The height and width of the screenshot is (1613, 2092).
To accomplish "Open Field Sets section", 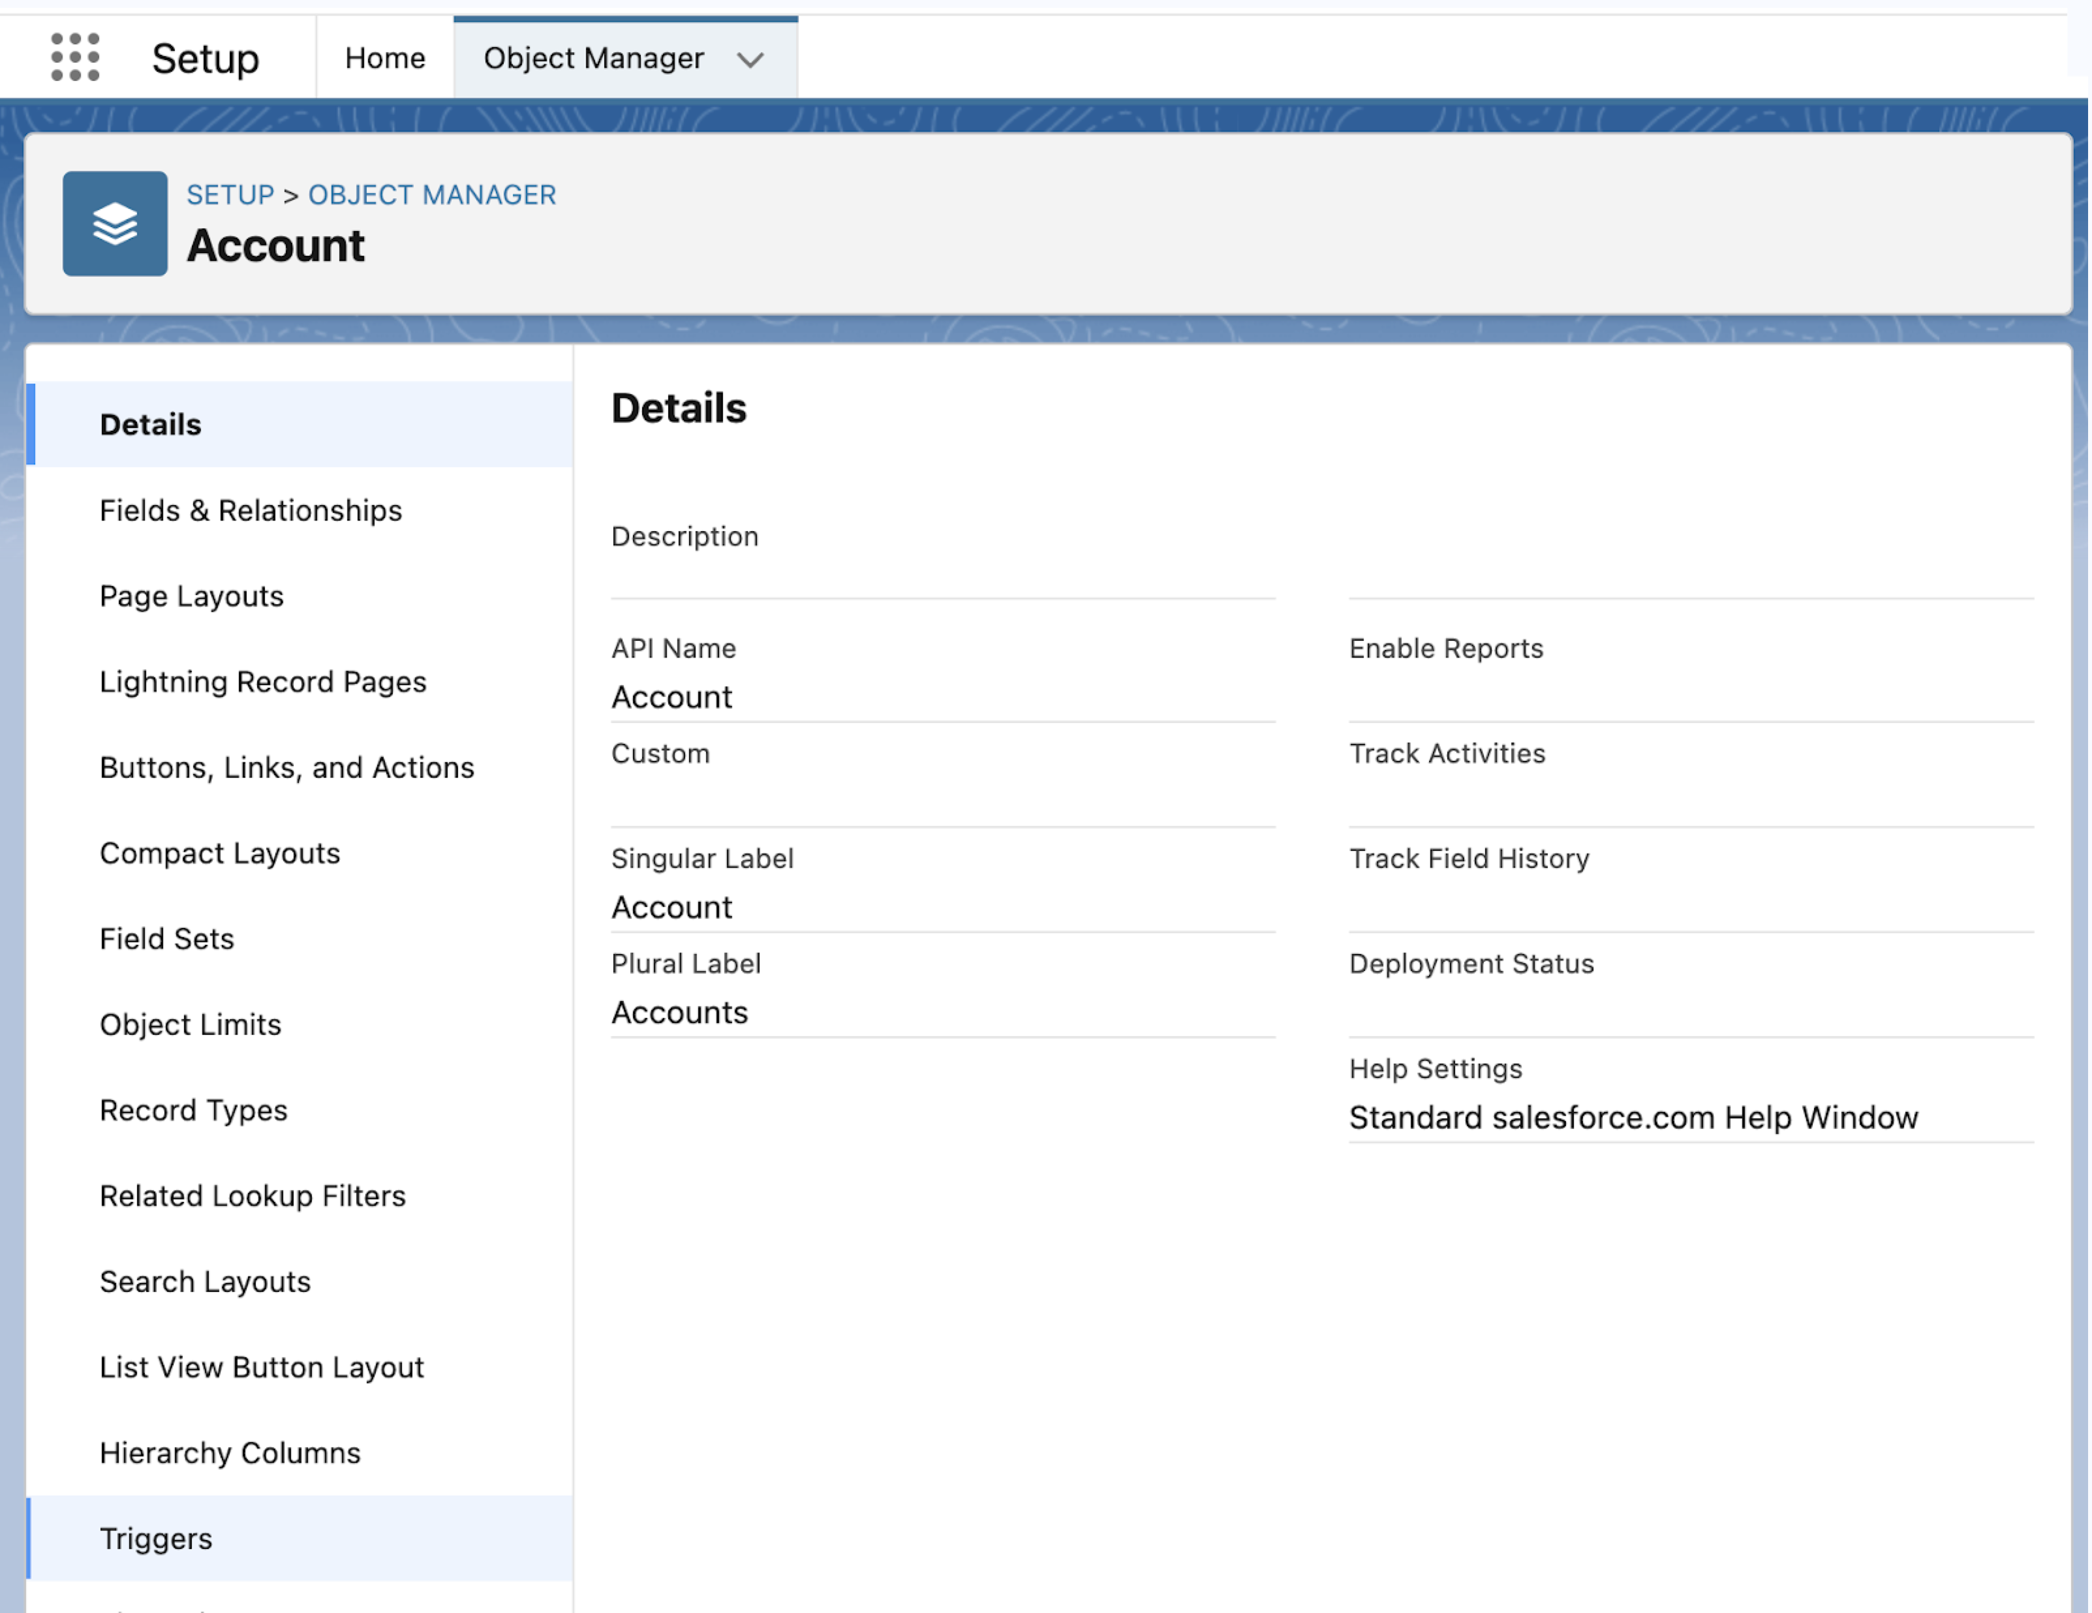I will 300,939.
